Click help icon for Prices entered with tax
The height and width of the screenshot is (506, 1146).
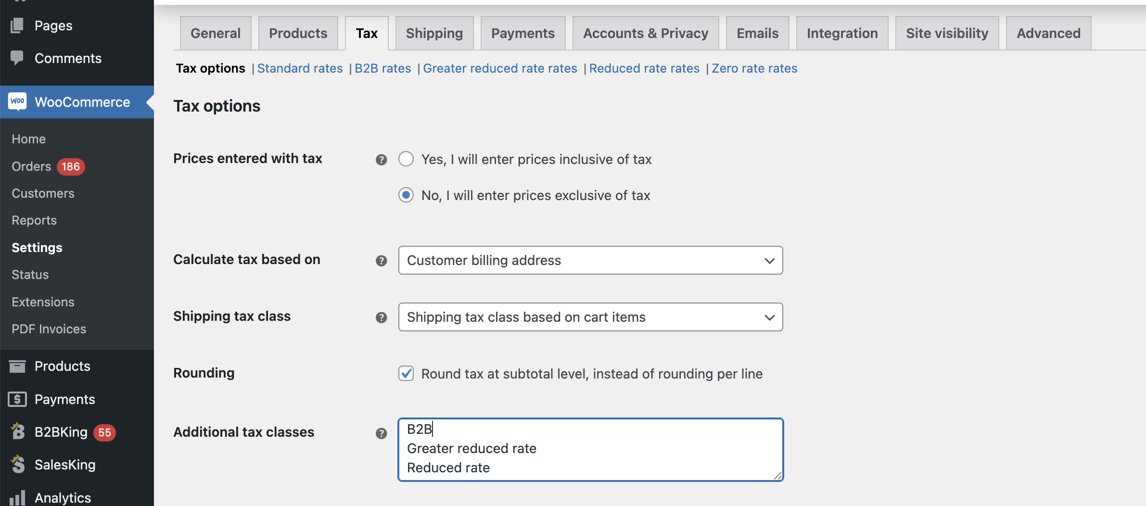pos(381,160)
